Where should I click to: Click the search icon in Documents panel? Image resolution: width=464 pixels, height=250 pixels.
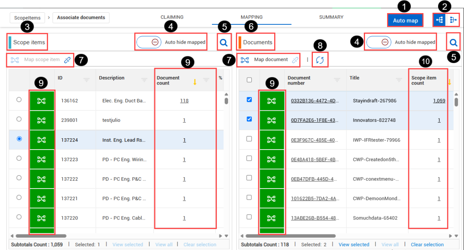point(454,43)
